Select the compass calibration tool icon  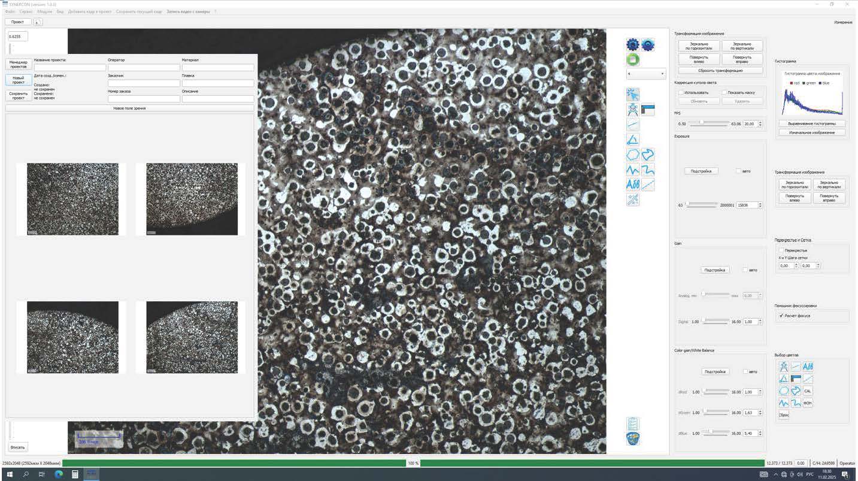click(633, 110)
